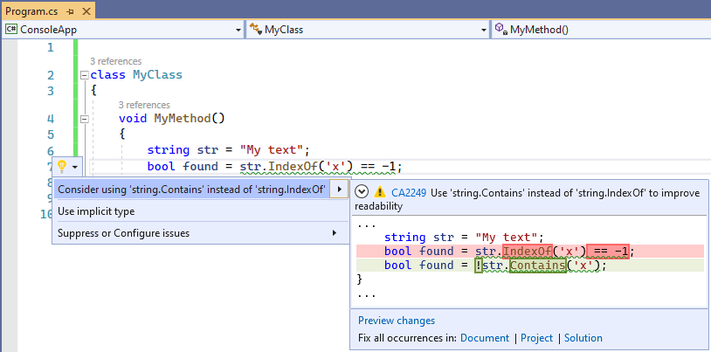Image resolution: width=711 pixels, height=352 pixels.
Task: Click the round chevron icon beside CA2249
Action: tap(362, 191)
